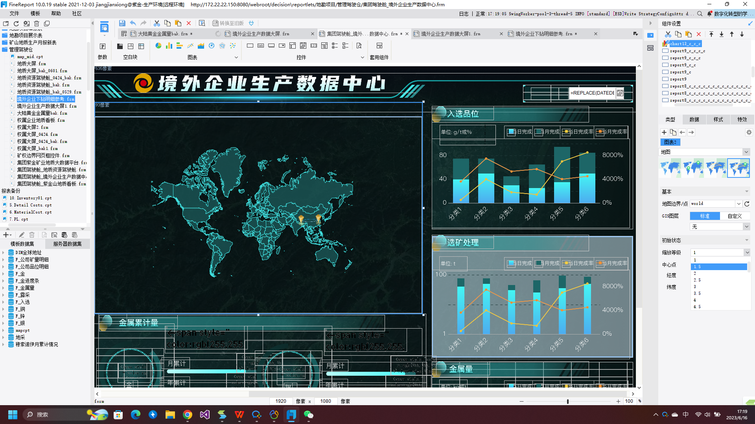Click refresh button beside map boundary
755x424 pixels.
747,204
